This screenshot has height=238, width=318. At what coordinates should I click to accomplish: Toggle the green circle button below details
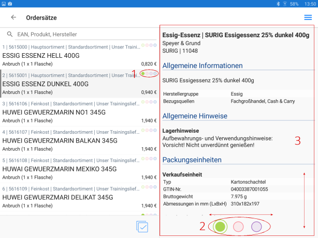click(220, 226)
